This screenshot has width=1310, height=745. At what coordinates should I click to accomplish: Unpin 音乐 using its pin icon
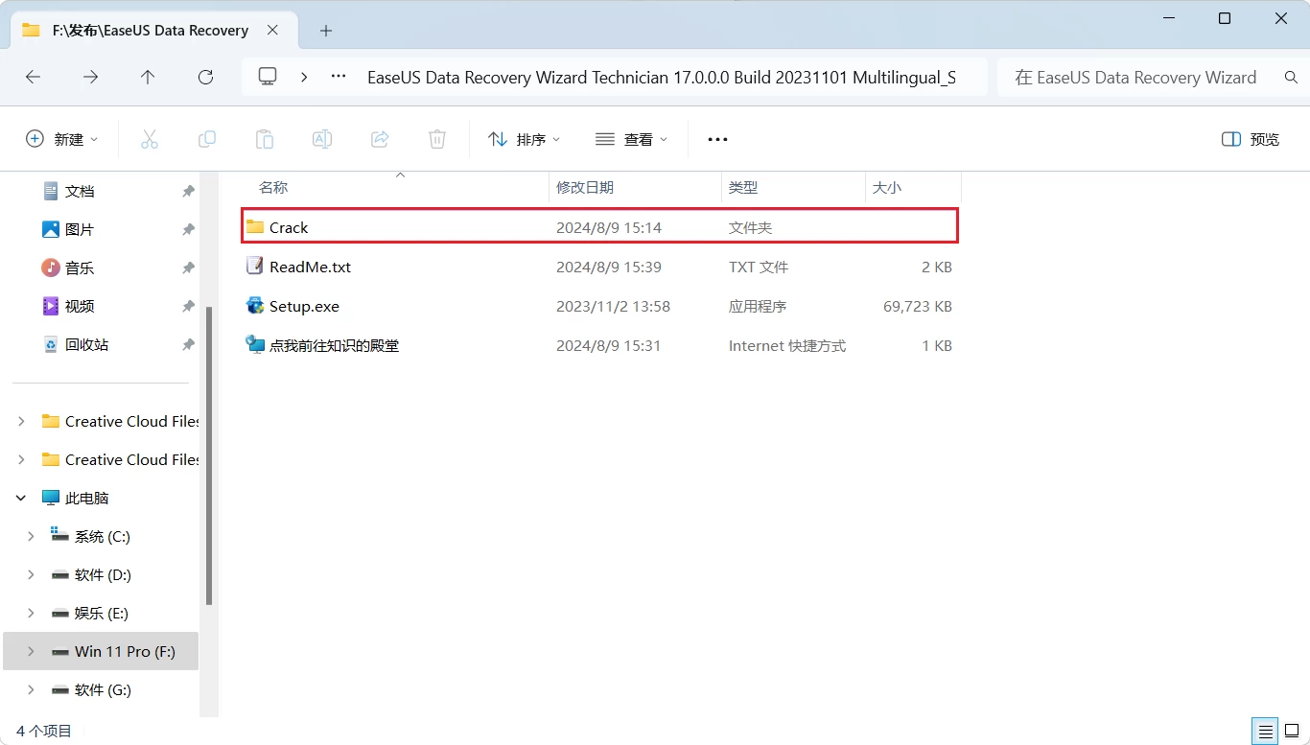coord(188,268)
